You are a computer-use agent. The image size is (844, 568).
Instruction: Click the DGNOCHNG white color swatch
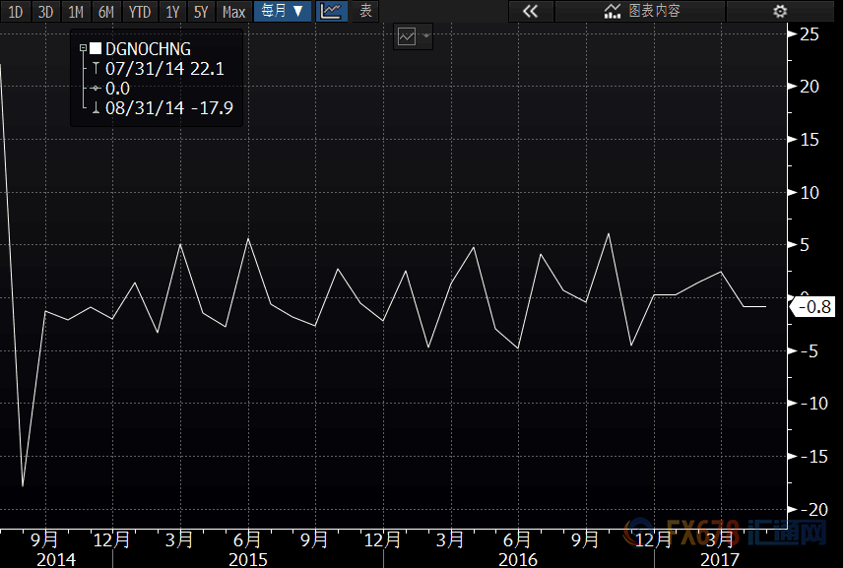click(96, 48)
